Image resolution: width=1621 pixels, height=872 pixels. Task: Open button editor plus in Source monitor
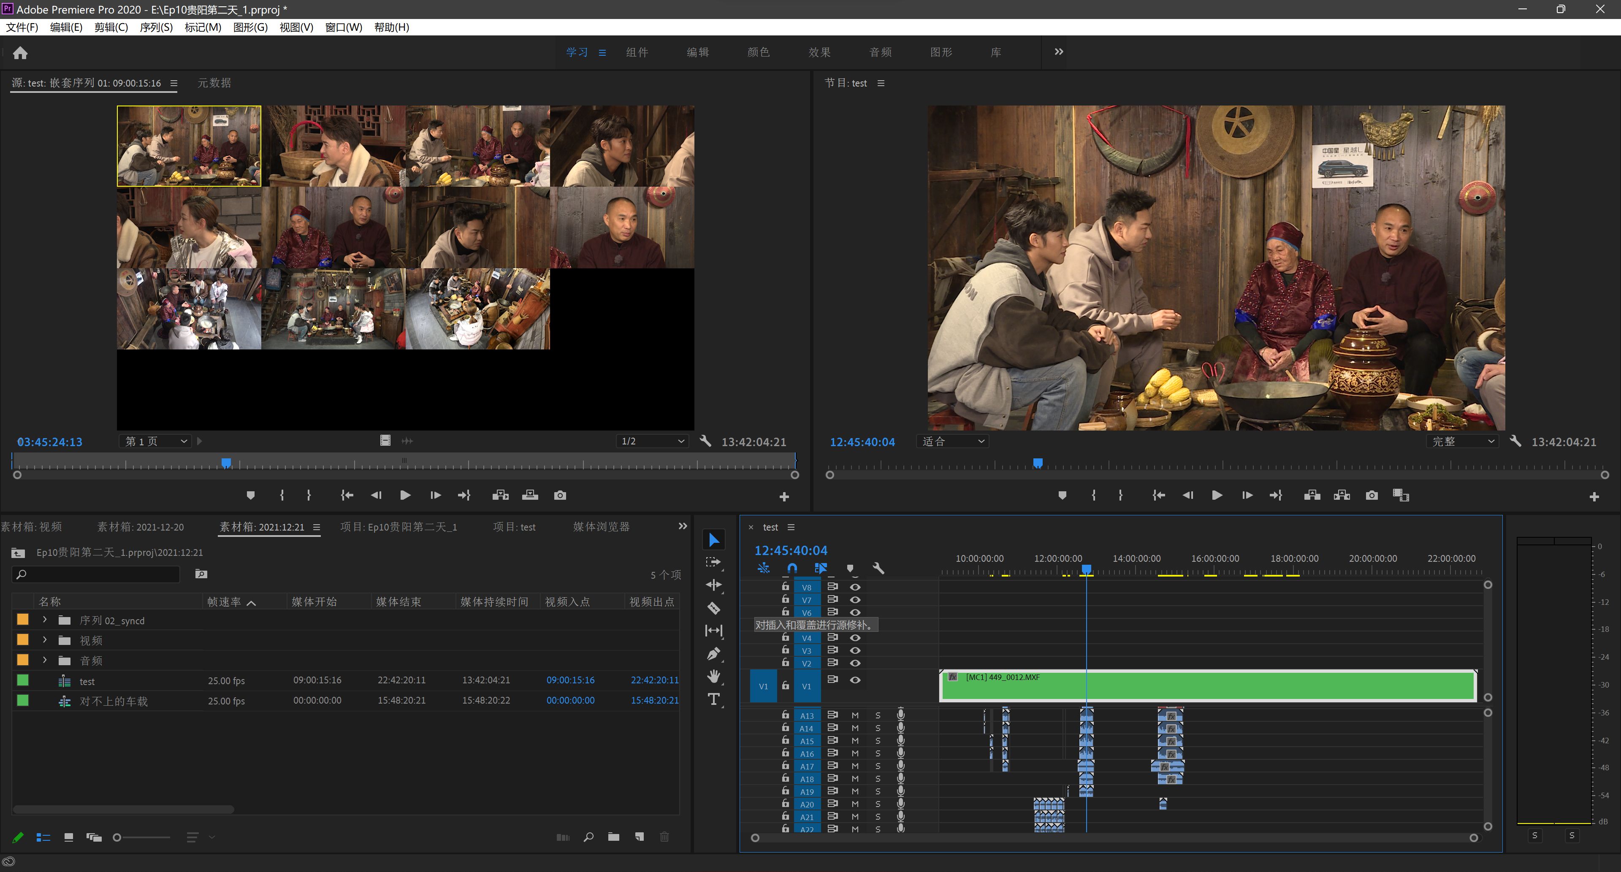click(784, 497)
